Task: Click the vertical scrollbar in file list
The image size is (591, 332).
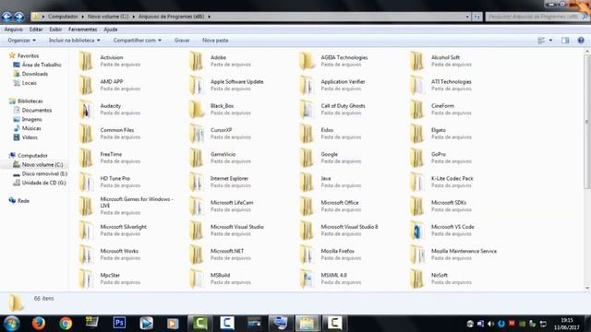Action: (x=587, y=121)
